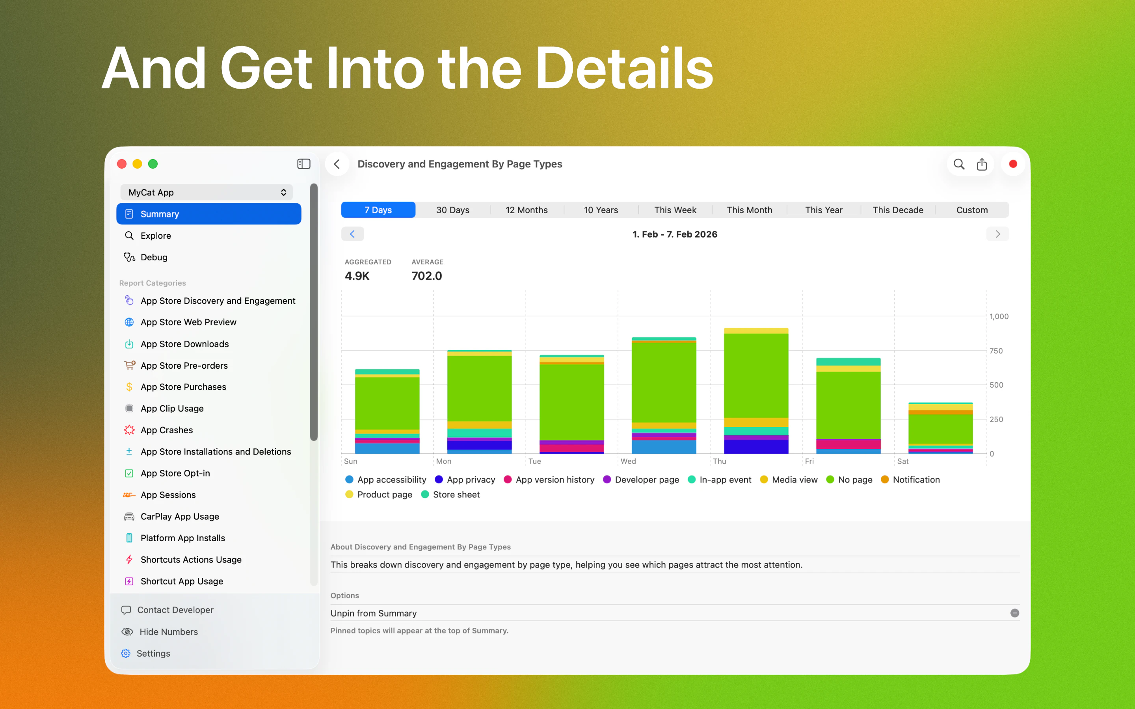The image size is (1135, 709).
Task: Switch to the 10 Years tab
Action: point(601,210)
